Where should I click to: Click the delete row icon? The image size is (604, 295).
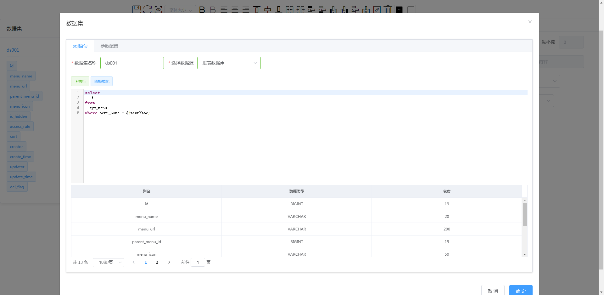(x=355, y=10)
